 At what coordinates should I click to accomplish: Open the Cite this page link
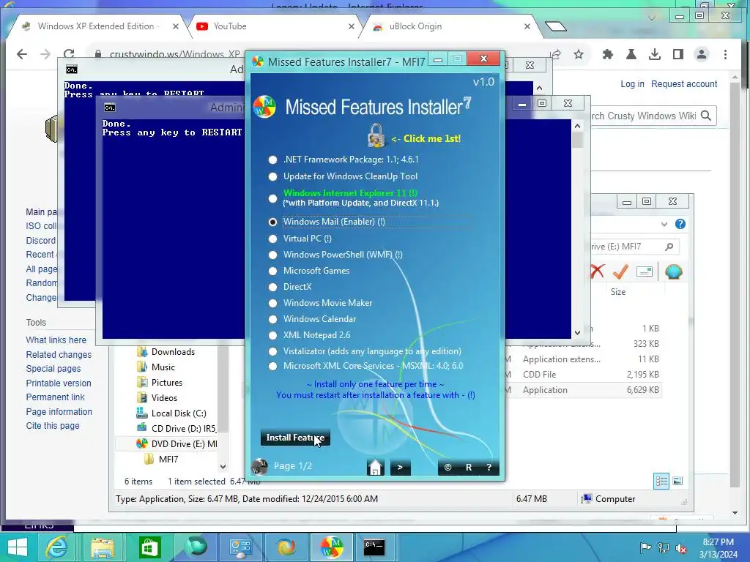(x=53, y=426)
